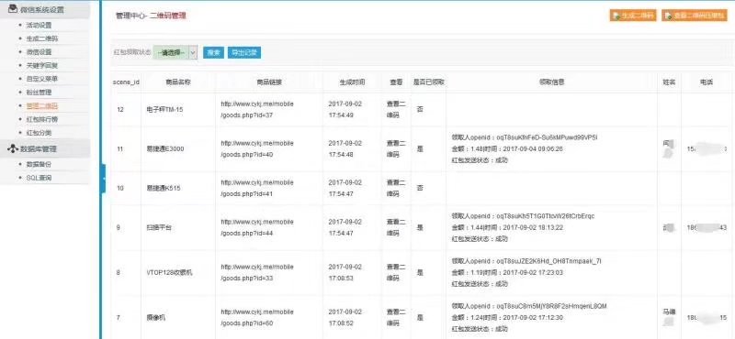Open 自定义菜单 in the sidebar

42,79
